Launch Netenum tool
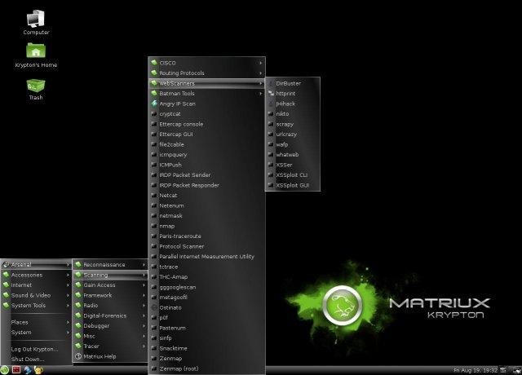The image size is (522, 375). click(x=206, y=205)
